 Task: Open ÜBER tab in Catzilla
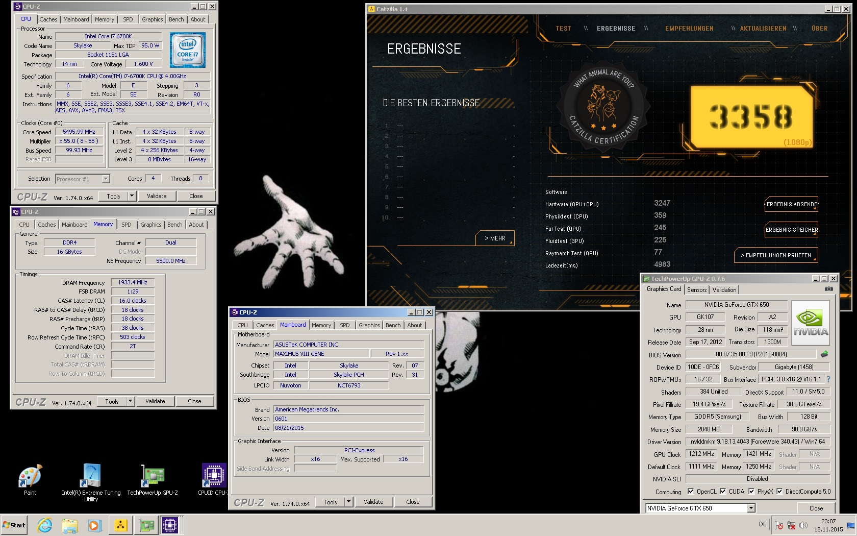[x=820, y=29]
